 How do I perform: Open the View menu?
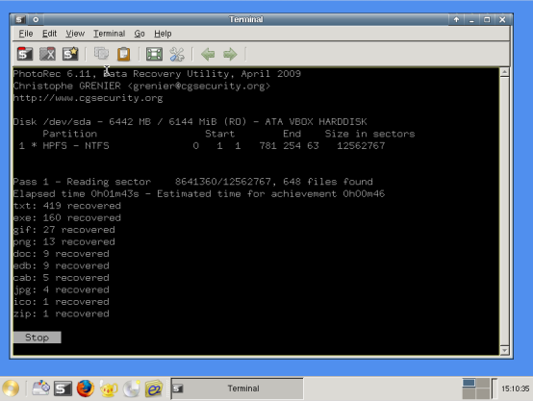pos(75,34)
